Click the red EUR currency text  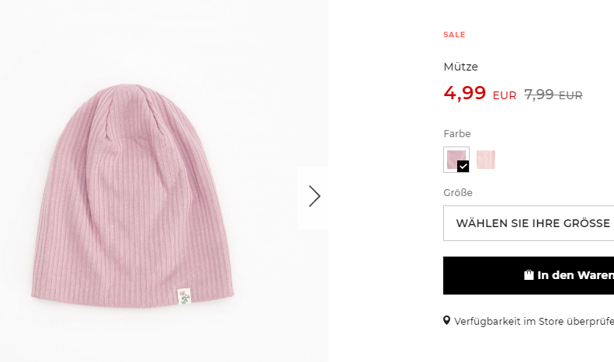pos(505,95)
